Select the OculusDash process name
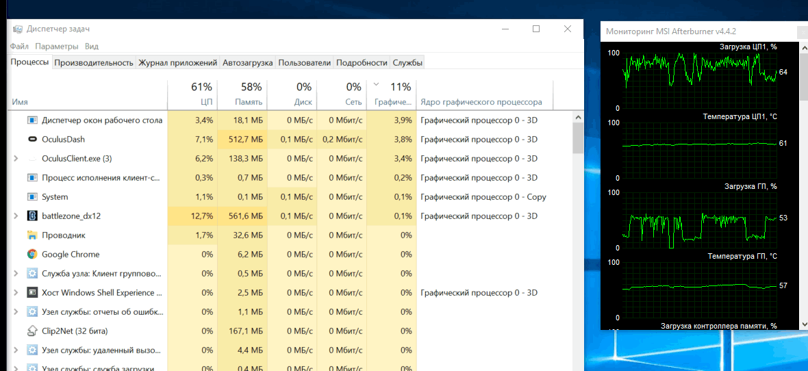This screenshot has height=371, width=808. tap(64, 139)
